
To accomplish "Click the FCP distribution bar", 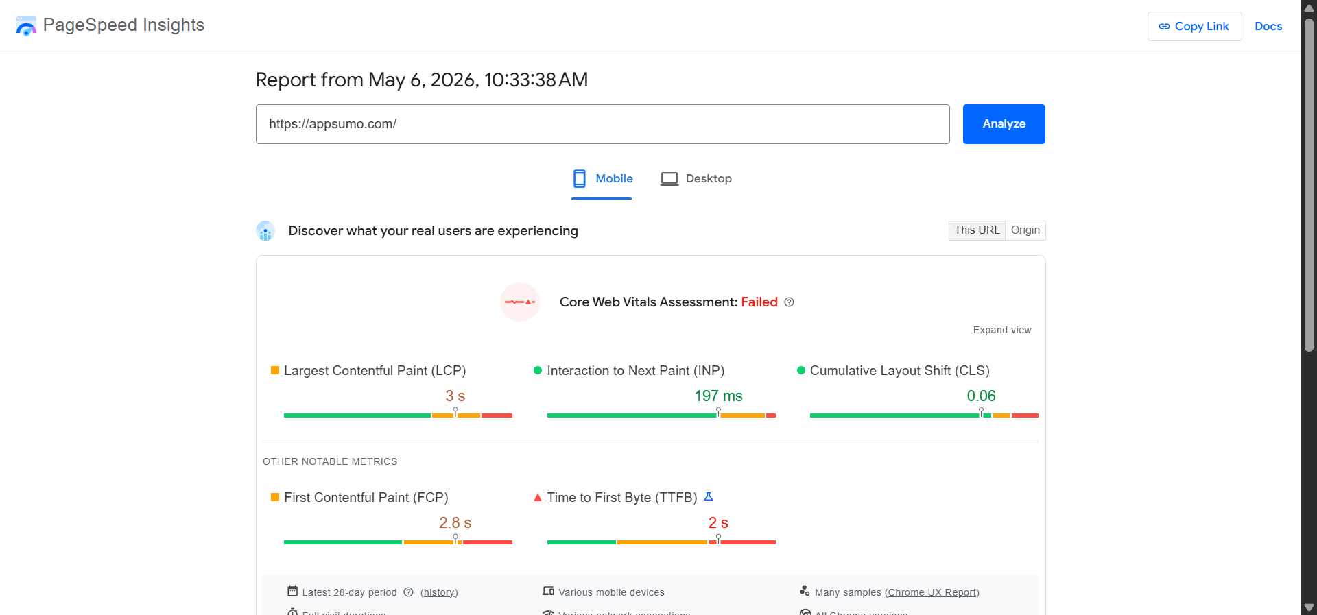I will click(x=398, y=542).
